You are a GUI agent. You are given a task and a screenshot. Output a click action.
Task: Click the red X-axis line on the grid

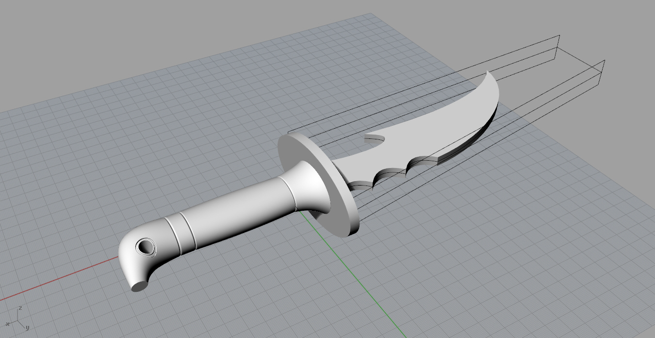tap(58, 279)
